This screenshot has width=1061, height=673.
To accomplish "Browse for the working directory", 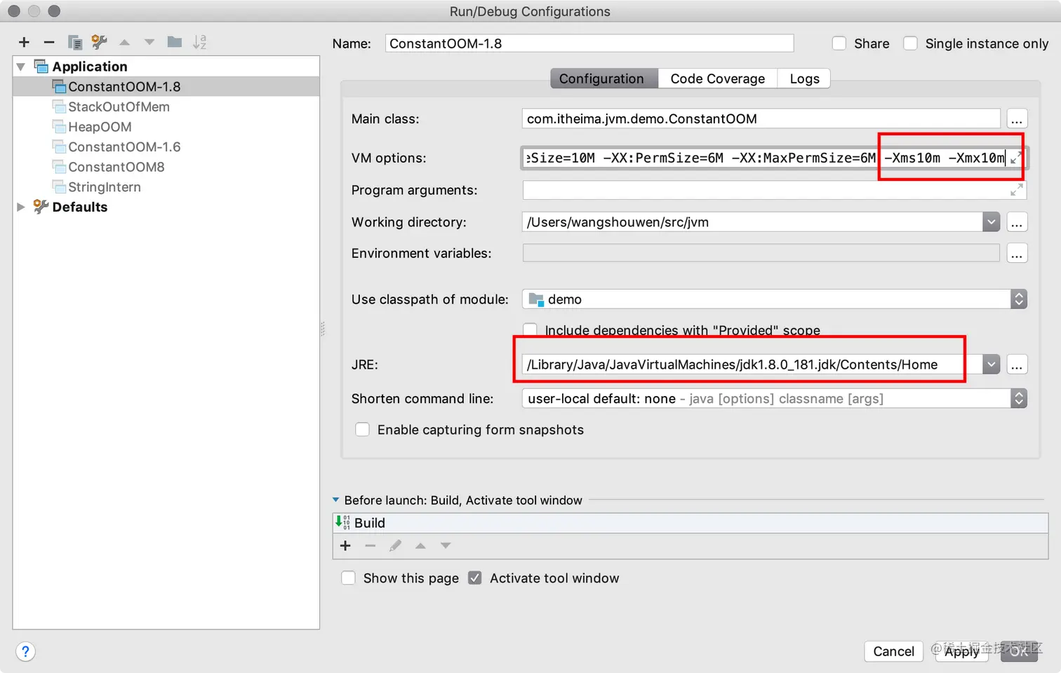I will pos(1017,222).
